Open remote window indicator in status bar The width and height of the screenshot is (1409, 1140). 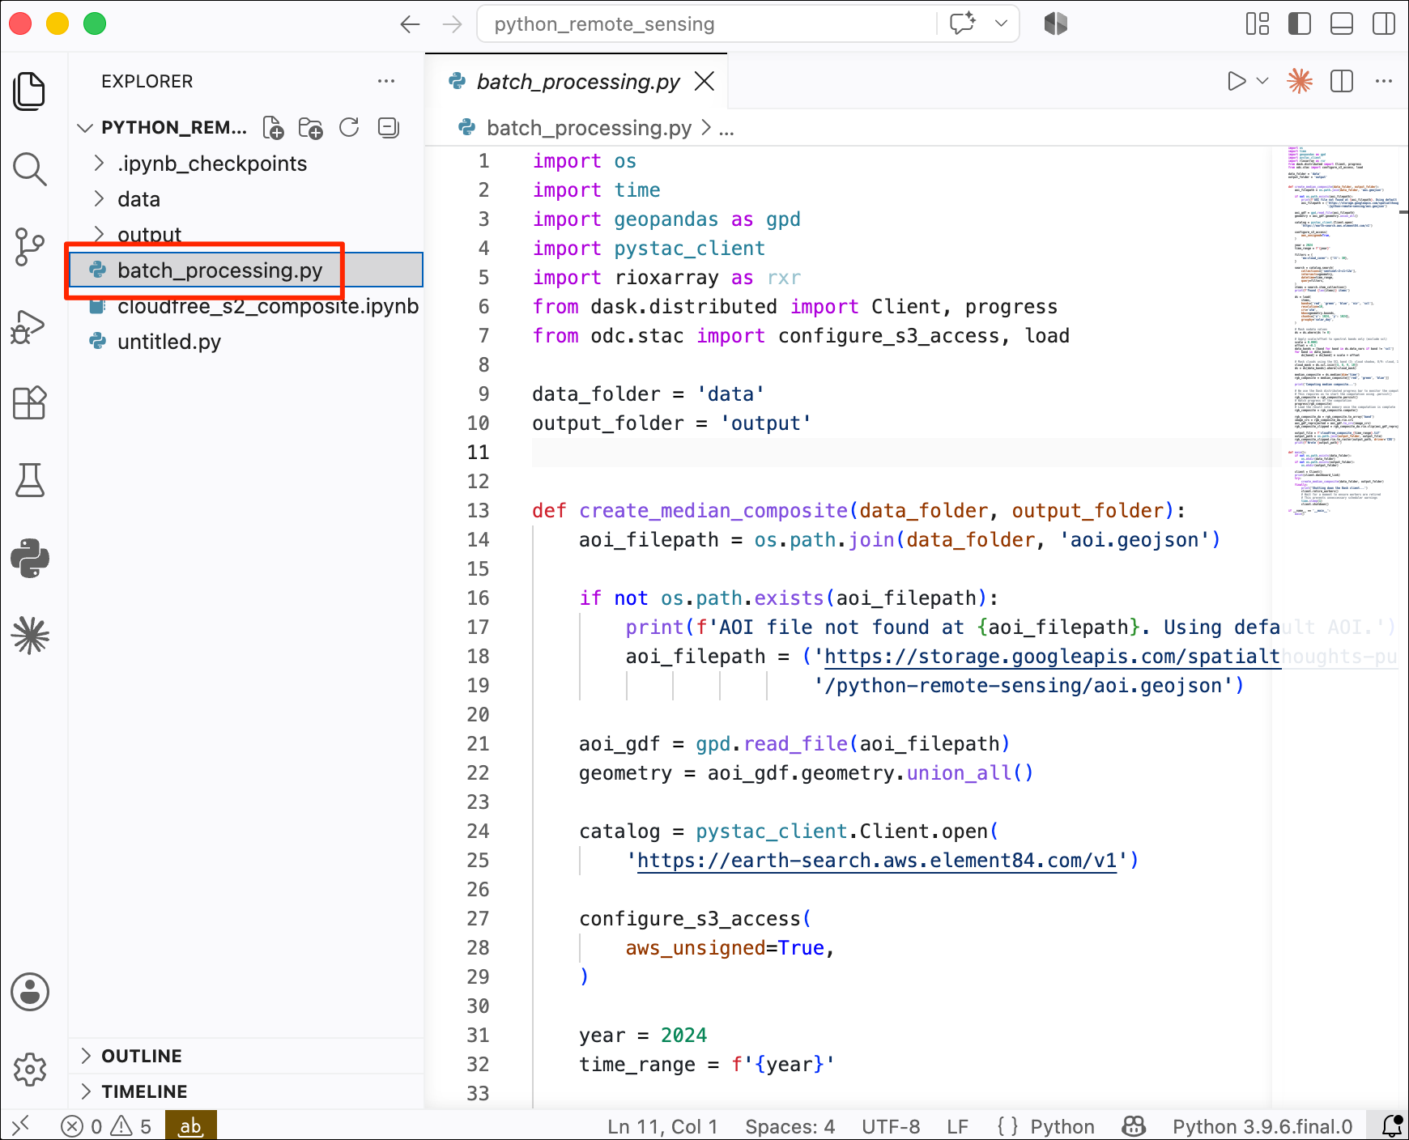tap(21, 1125)
